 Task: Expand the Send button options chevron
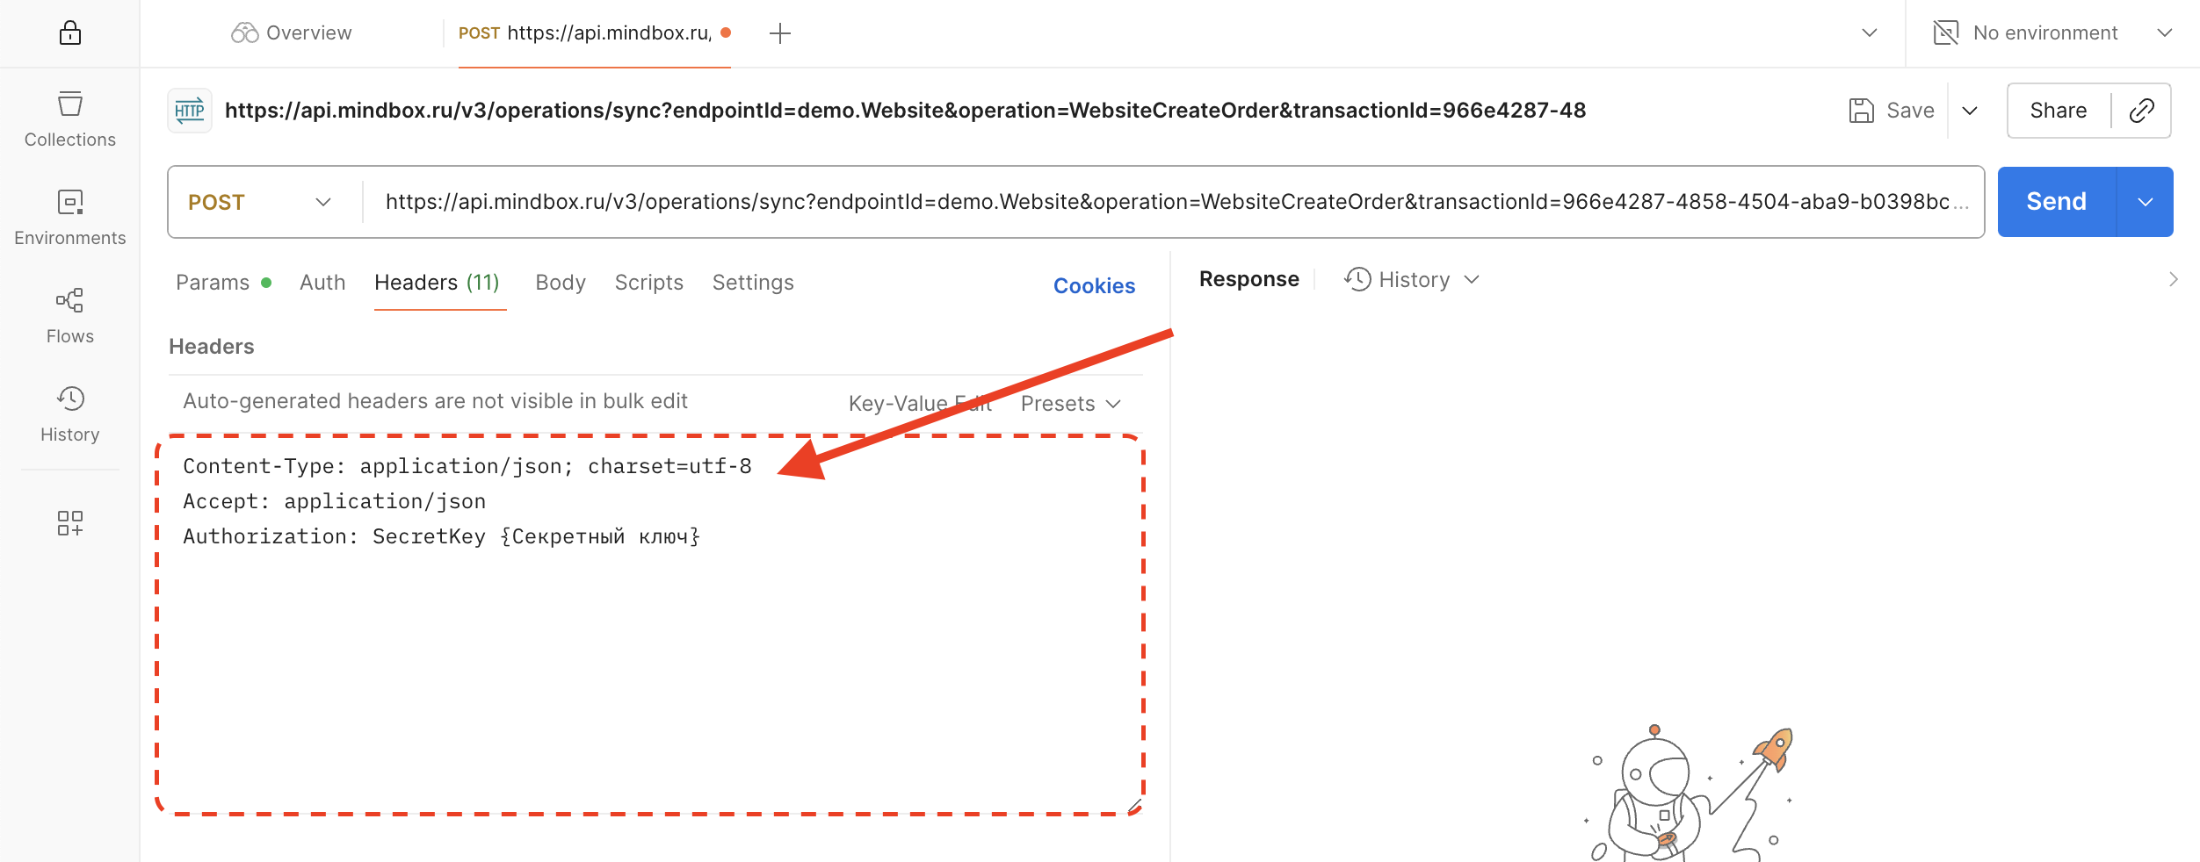(2145, 202)
